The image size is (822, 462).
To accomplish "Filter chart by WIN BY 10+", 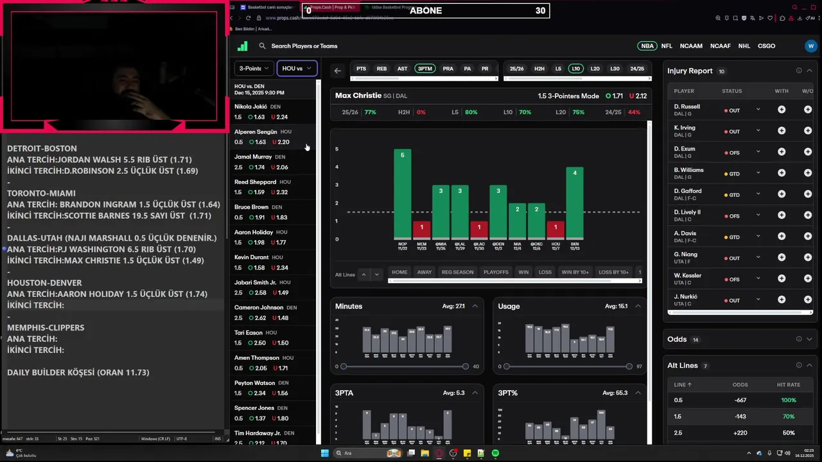I will click(x=575, y=272).
